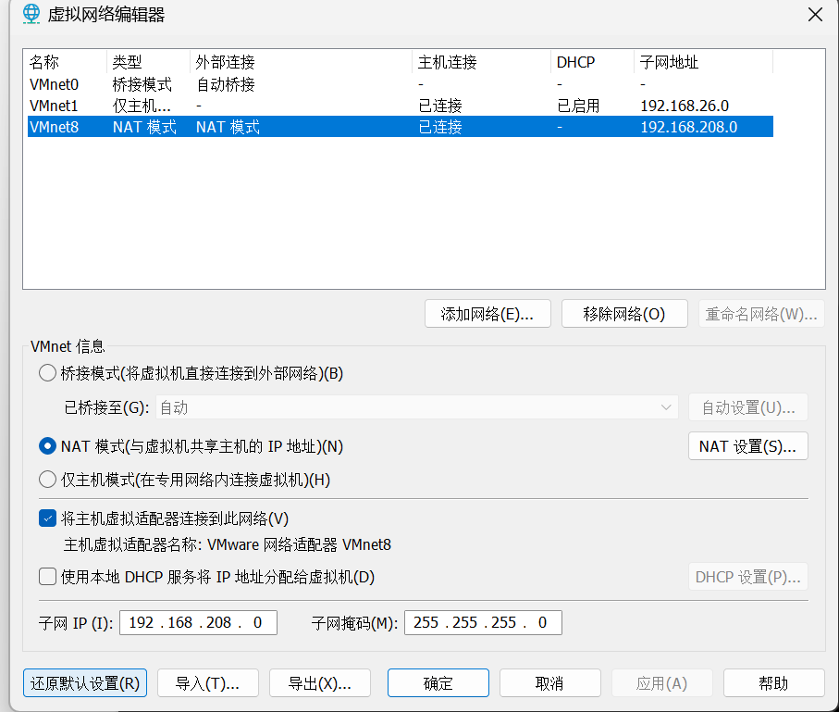The image size is (839, 712).
Task: Click the 取消 button
Action: 550,682
